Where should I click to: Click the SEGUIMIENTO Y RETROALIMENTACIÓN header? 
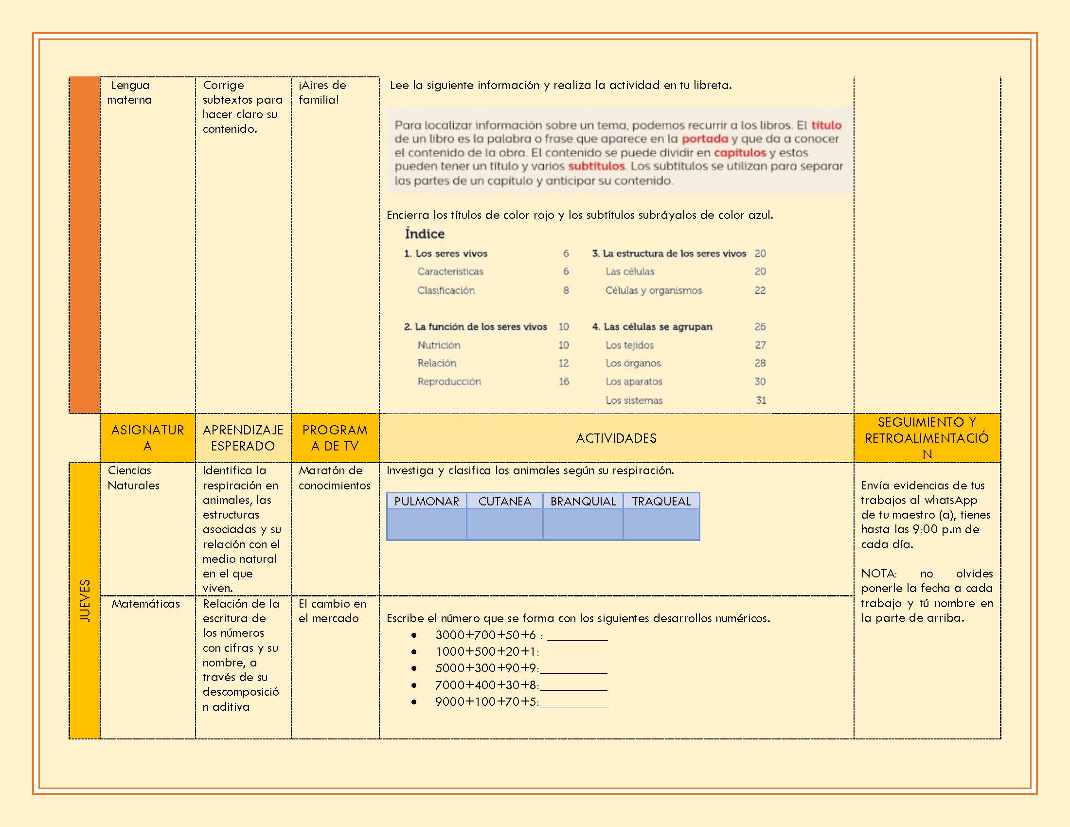pyautogui.click(x=927, y=438)
